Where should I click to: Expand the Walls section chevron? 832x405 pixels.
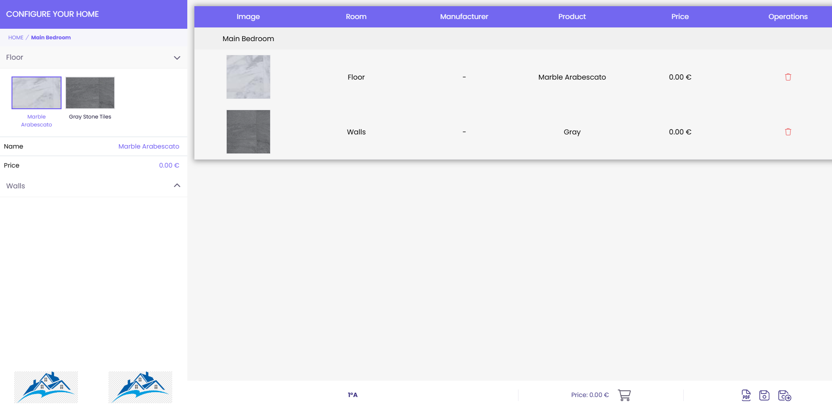point(177,186)
